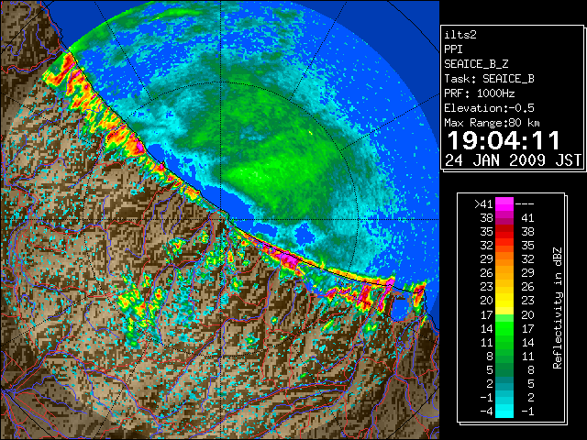Select the "24 JAN 2009 JST" date
587x440 pixels.
coord(513,160)
